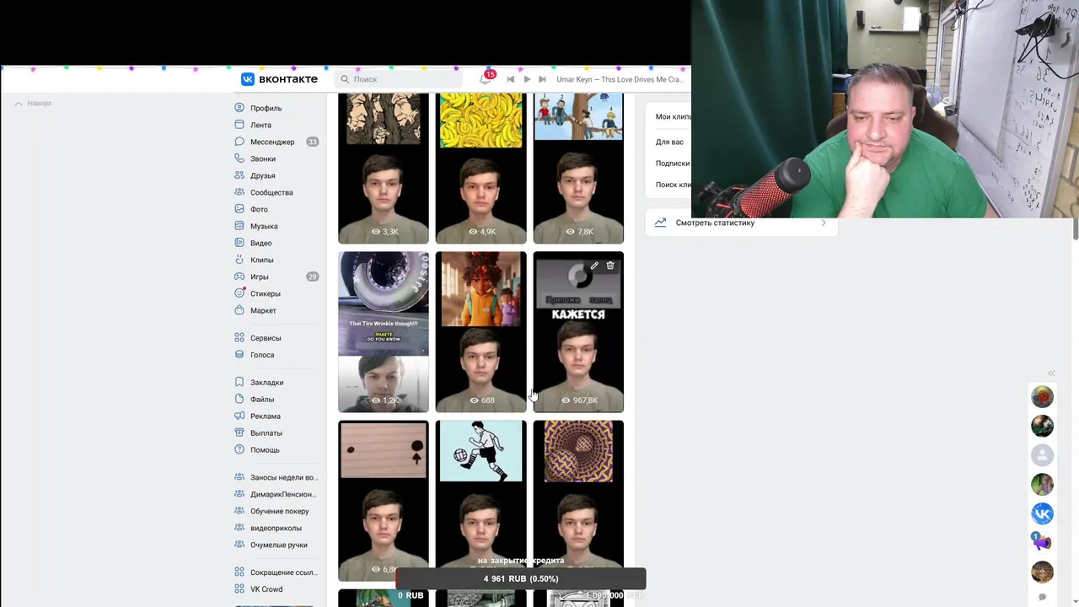Open Лента news feed
1079x607 pixels.
point(260,125)
